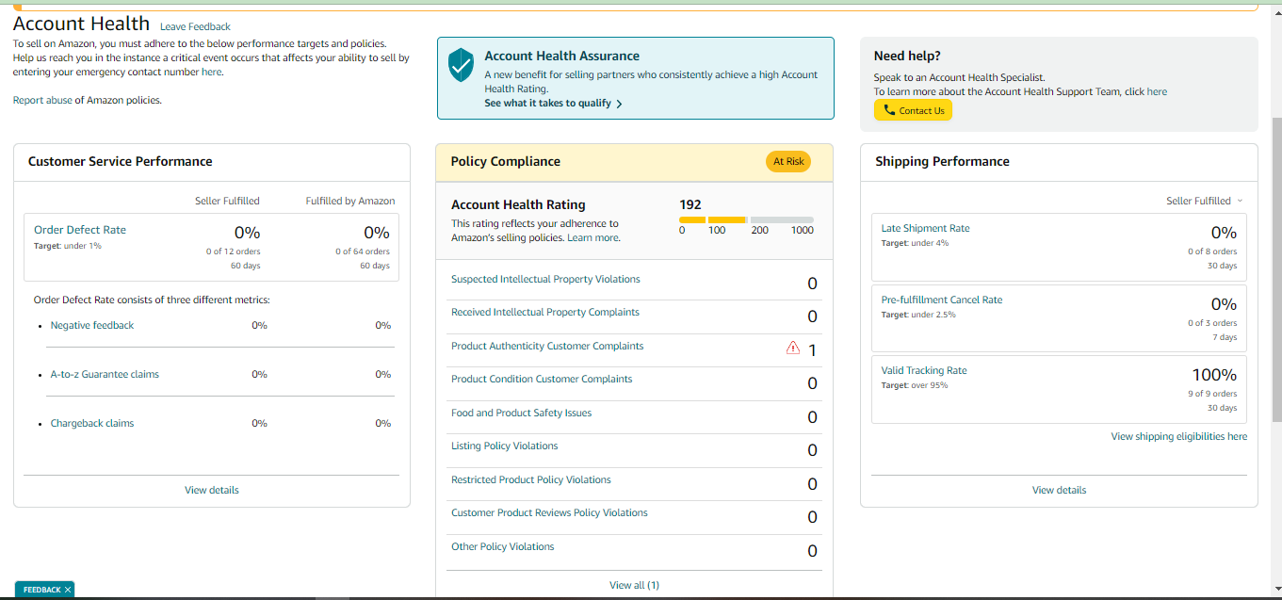
Task: Open A-to-z Guarantee claims link
Action: (x=105, y=374)
